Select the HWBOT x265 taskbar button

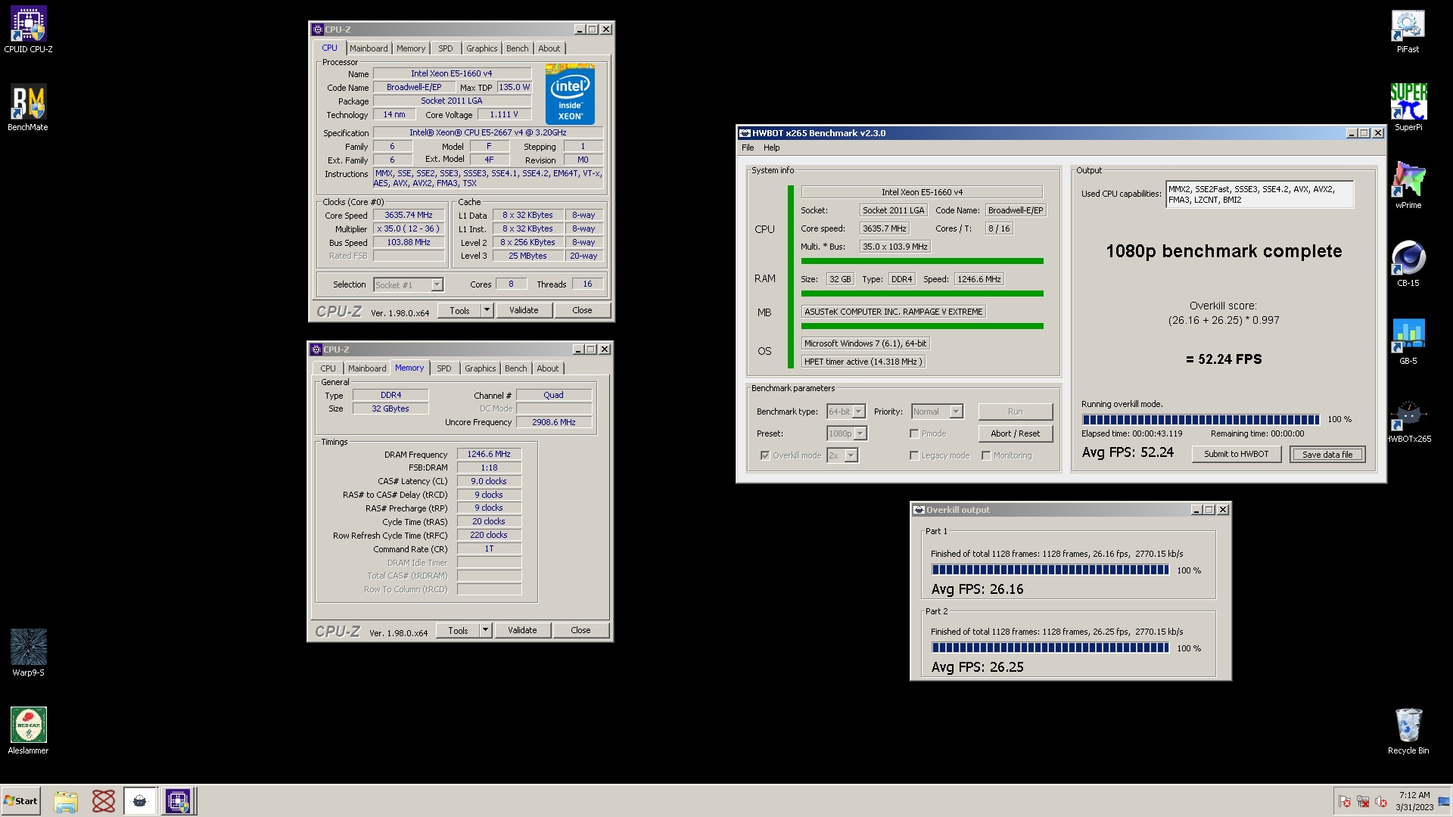pos(140,801)
